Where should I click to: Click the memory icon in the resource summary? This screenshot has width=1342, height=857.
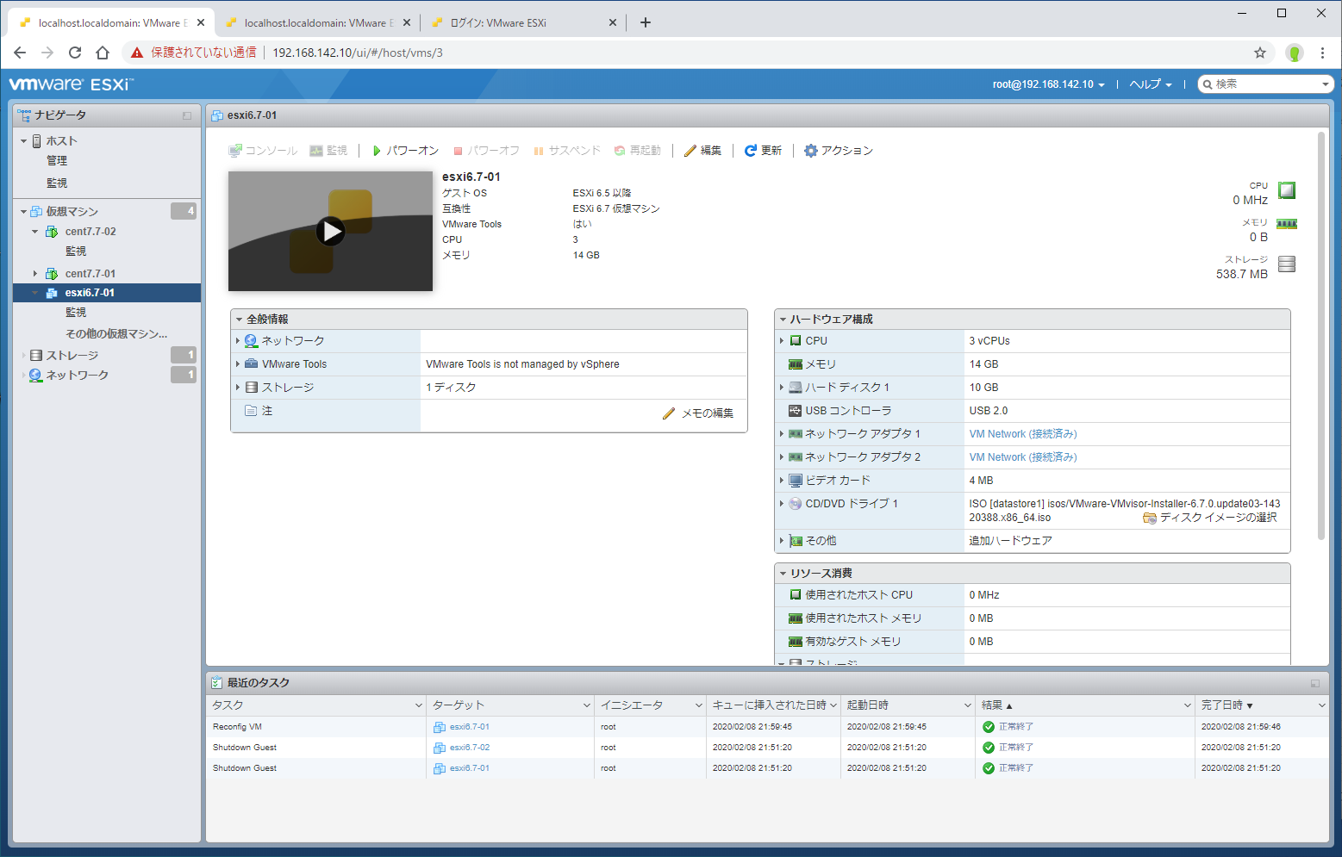pos(1287,224)
